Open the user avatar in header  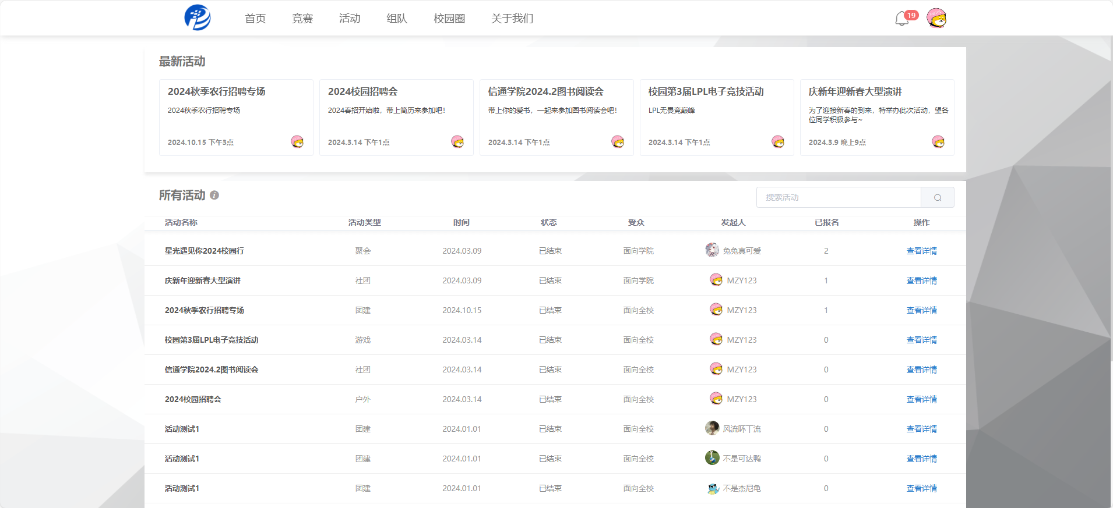click(x=936, y=18)
